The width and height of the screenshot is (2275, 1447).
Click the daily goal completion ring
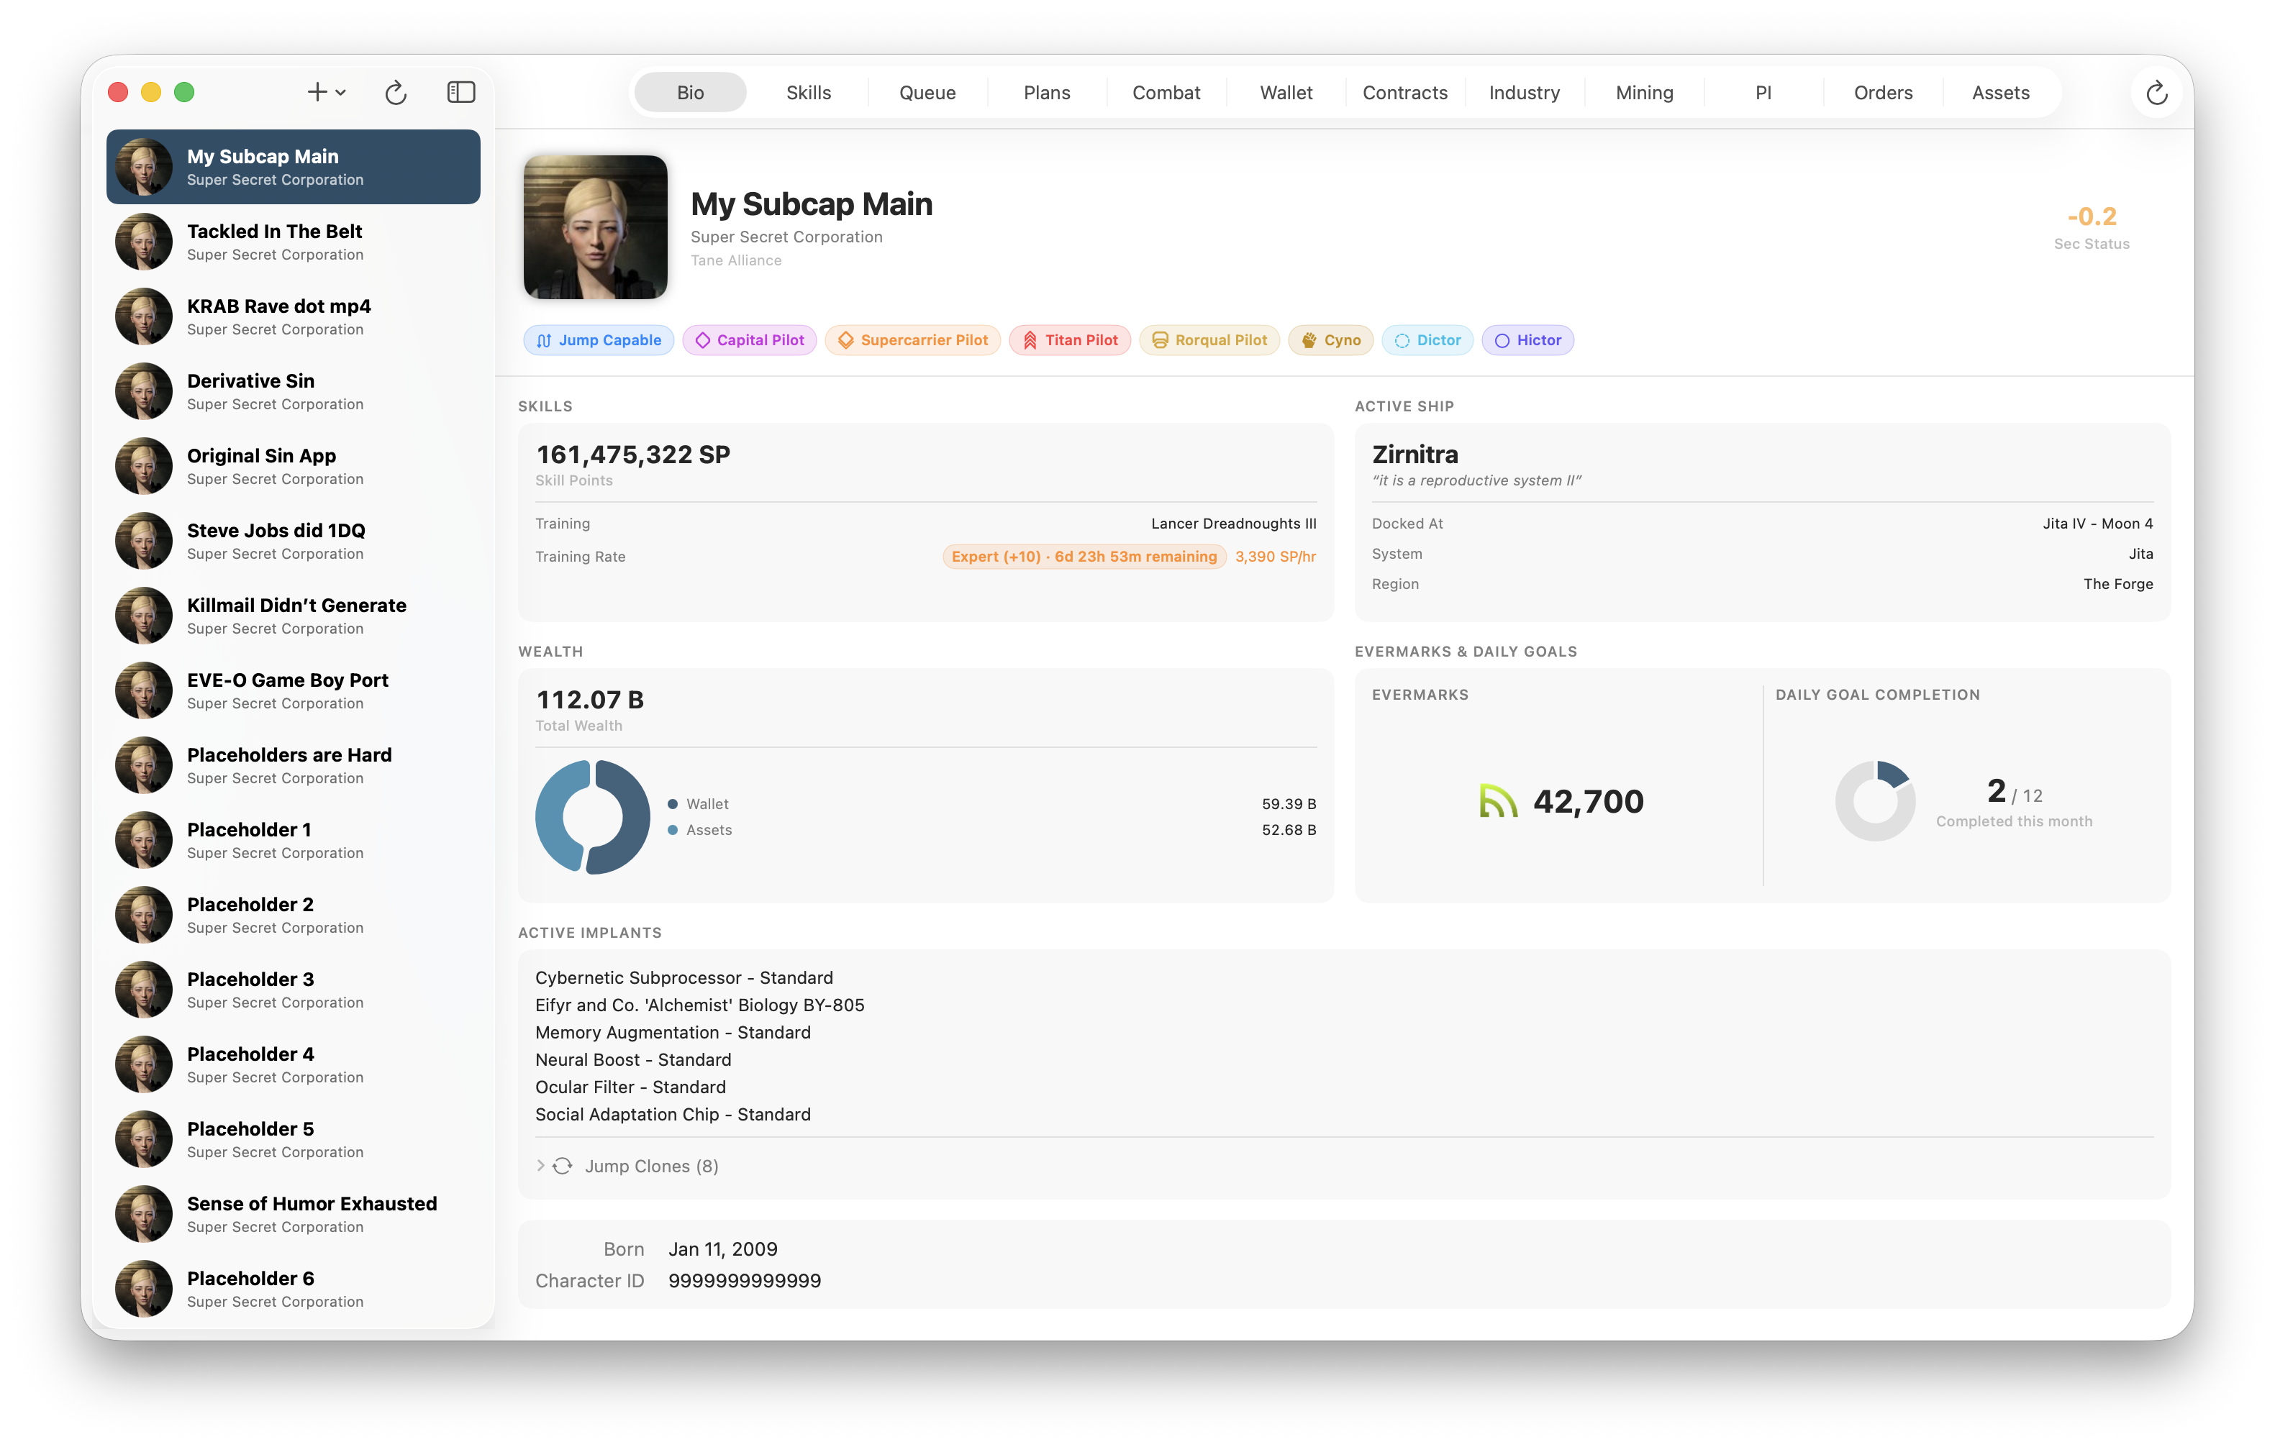coord(1876,801)
